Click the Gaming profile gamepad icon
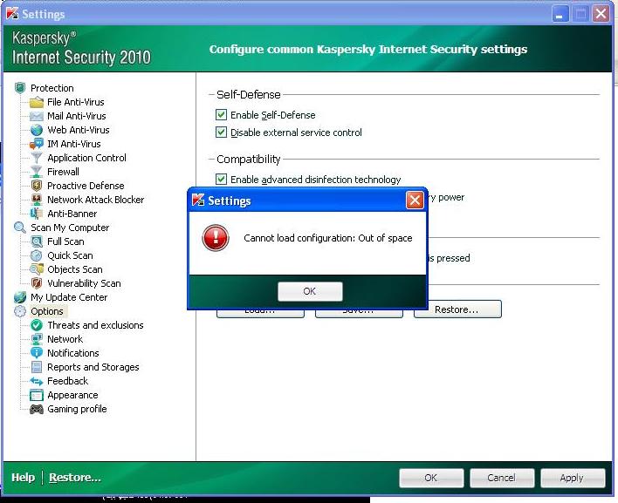Image resolution: width=618 pixels, height=503 pixels. tap(37, 409)
